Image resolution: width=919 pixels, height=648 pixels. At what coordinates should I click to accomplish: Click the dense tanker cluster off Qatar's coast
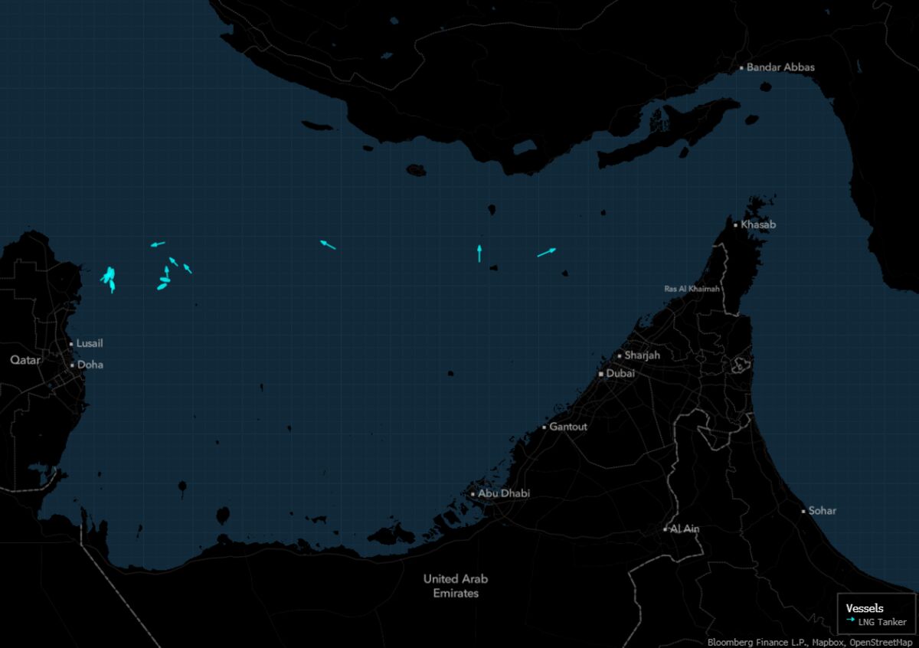(x=110, y=277)
